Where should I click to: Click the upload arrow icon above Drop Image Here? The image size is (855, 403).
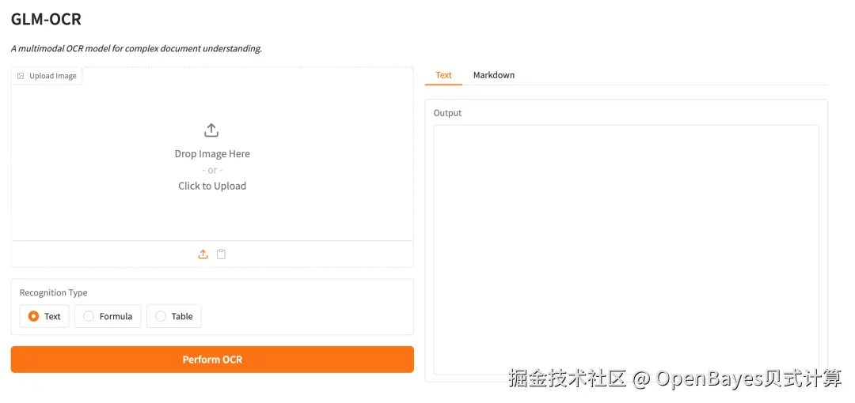(x=211, y=130)
